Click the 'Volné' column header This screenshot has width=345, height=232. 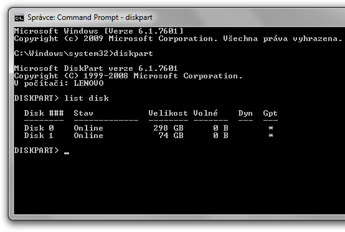(x=206, y=113)
